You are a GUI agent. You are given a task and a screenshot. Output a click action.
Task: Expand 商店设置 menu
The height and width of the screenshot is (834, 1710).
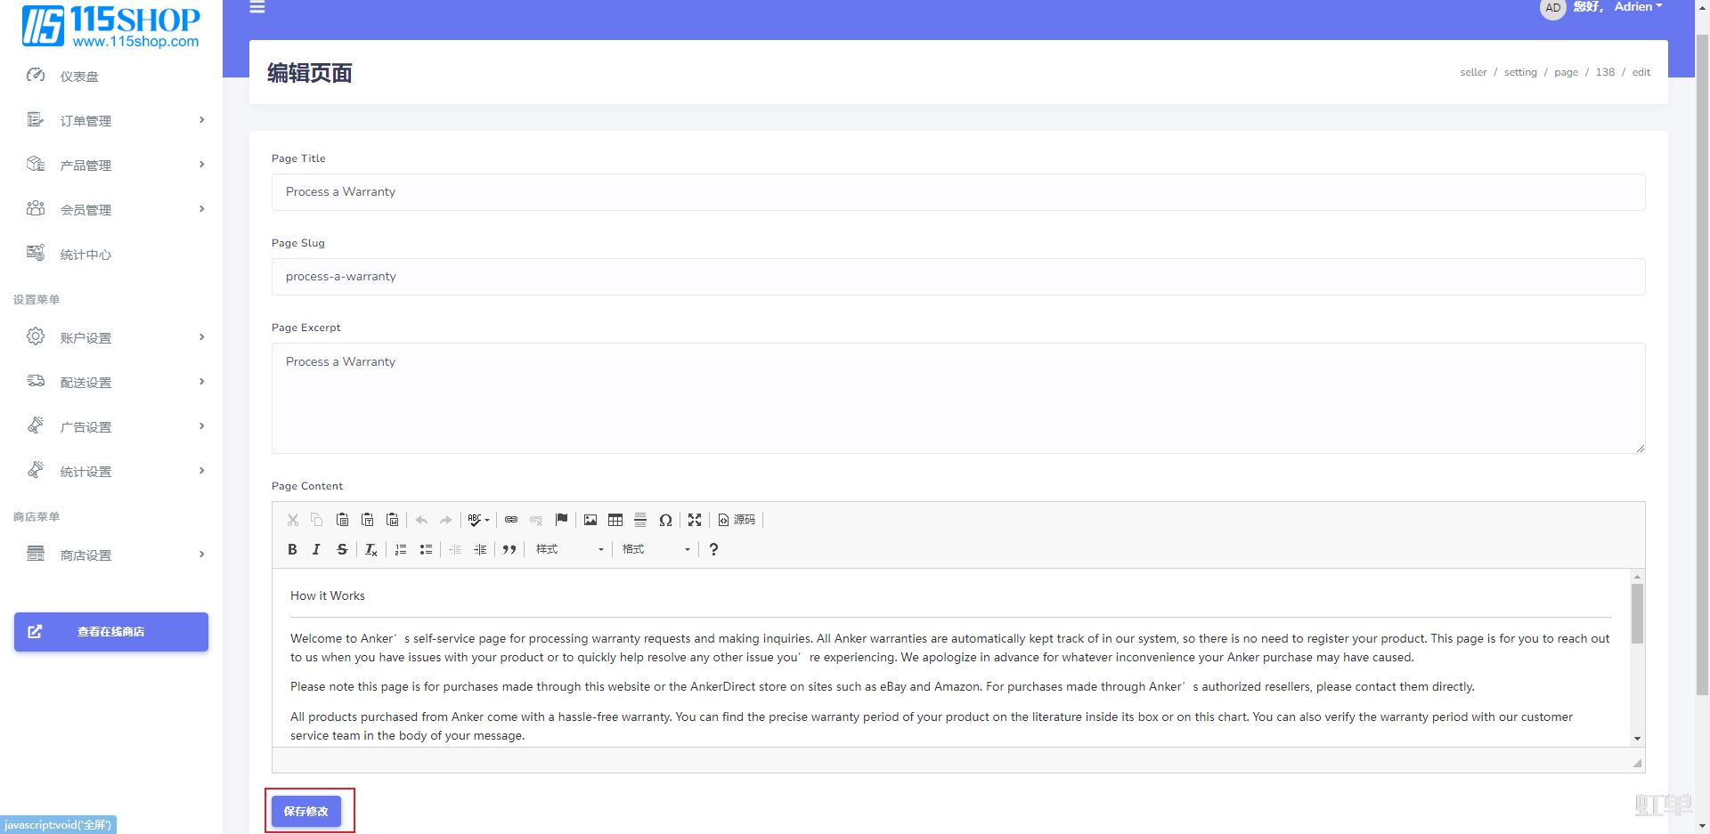pyautogui.click(x=111, y=555)
